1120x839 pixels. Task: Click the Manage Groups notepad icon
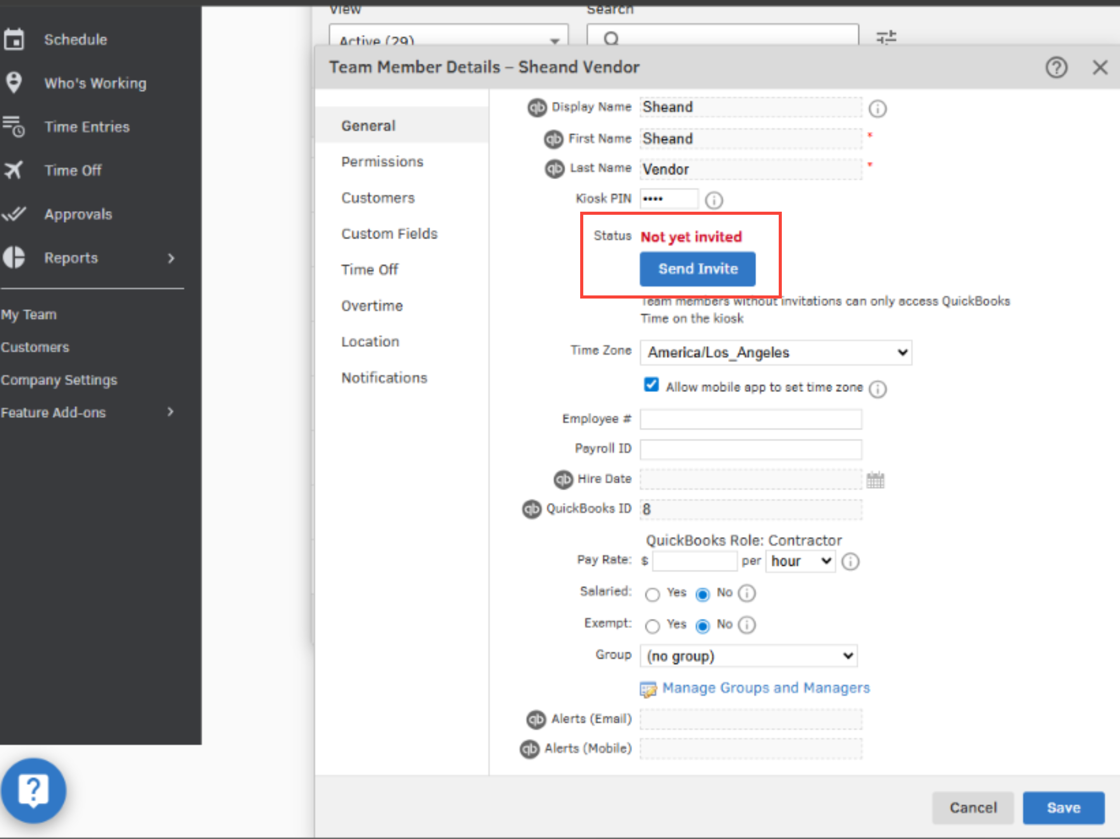point(648,689)
